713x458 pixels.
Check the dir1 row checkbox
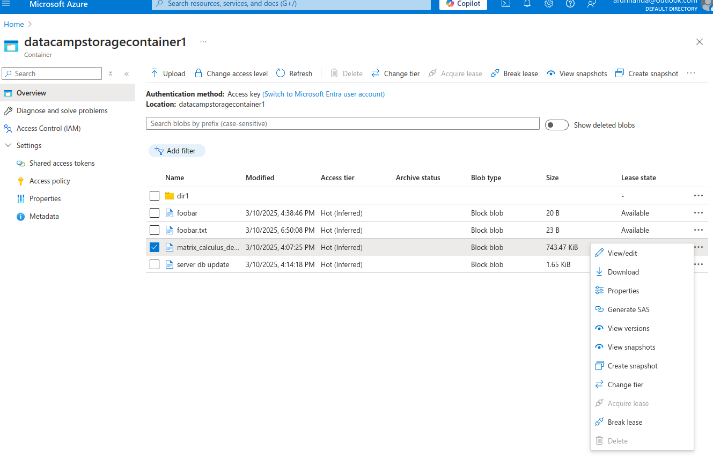(x=155, y=196)
